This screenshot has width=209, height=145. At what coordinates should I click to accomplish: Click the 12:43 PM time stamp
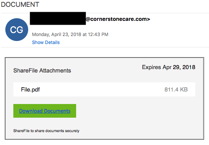coord(98,35)
